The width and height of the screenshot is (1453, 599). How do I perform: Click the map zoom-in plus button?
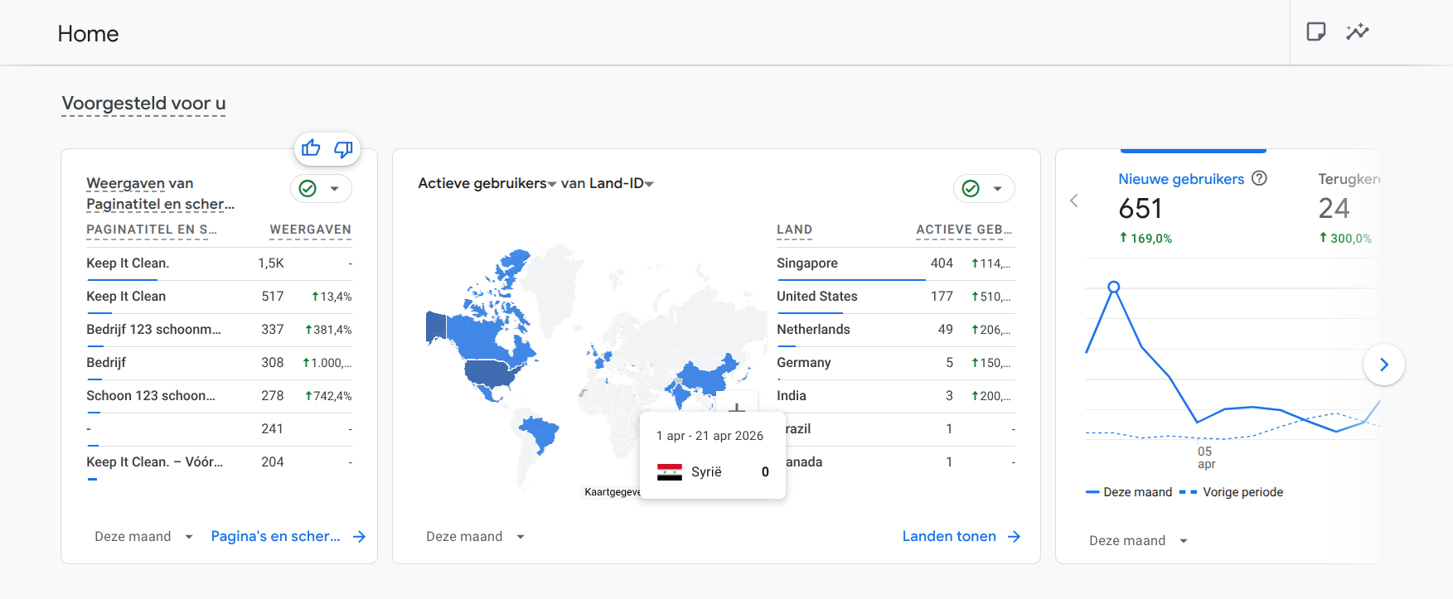pyautogui.click(x=736, y=407)
